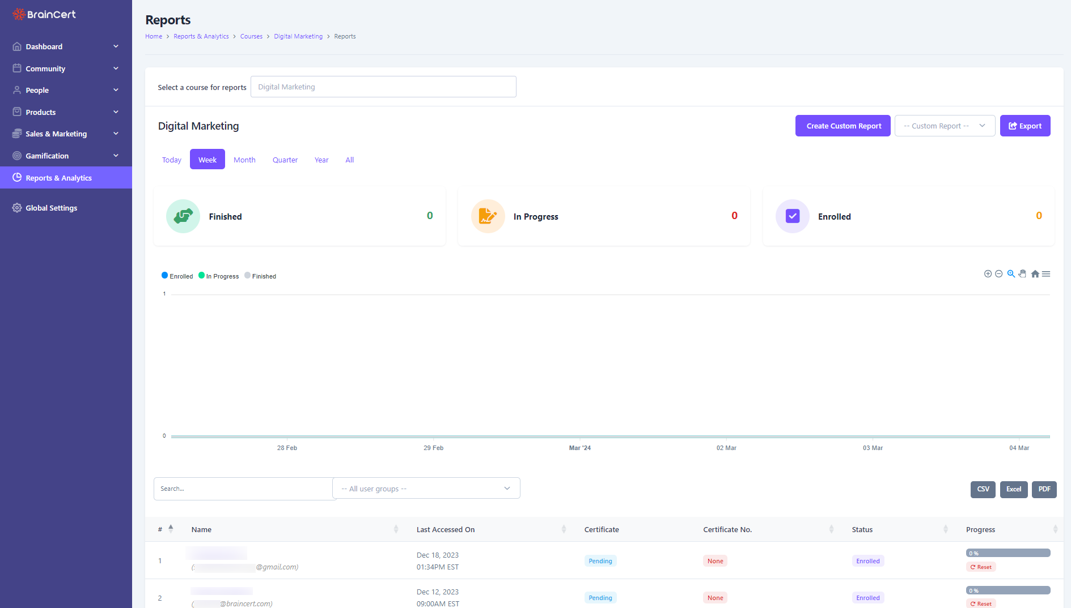Image resolution: width=1071 pixels, height=608 pixels.
Task: Switch to the Month tab
Action: tap(244, 160)
